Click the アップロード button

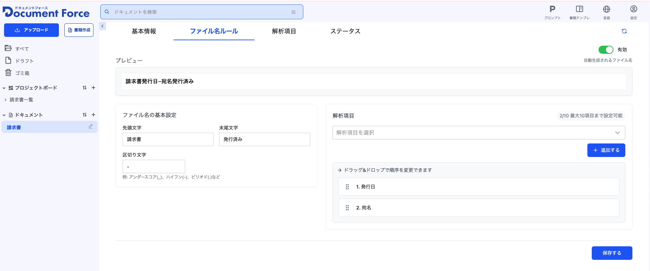pos(31,30)
